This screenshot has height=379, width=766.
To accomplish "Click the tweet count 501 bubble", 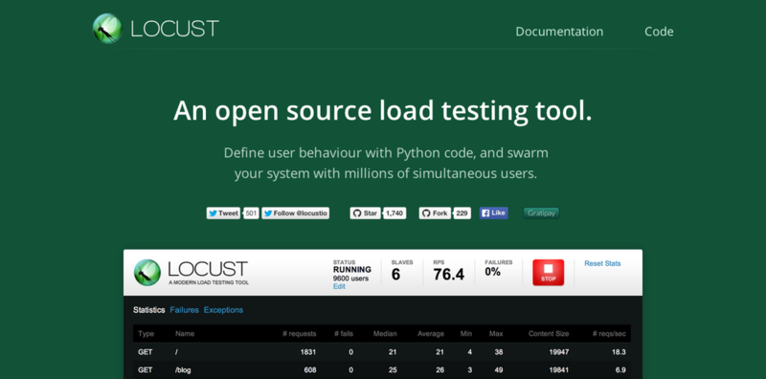I will [251, 213].
